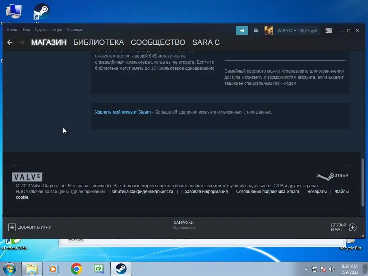The height and width of the screenshot is (276, 368).
Task: Open the Windows Start orb
Action: (x=9, y=269)
